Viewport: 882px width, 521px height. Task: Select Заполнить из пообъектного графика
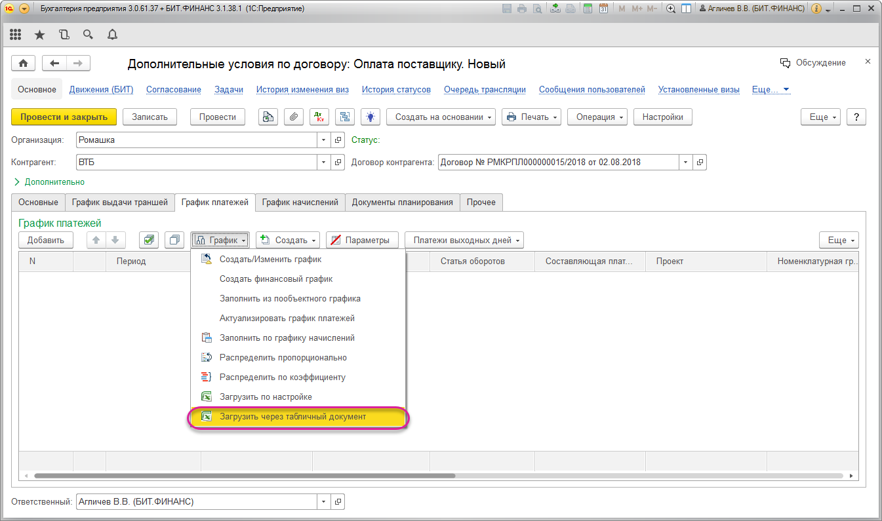pyautogui.click(x=298, y=298)
